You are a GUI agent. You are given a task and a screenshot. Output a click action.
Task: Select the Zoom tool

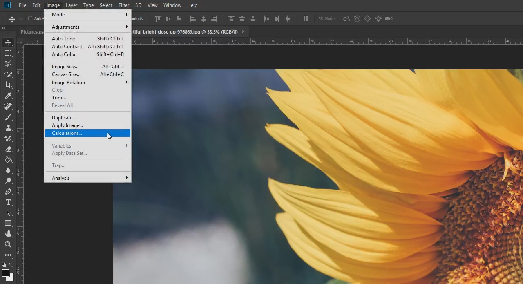pyautogui.click(x=8, y=244)
